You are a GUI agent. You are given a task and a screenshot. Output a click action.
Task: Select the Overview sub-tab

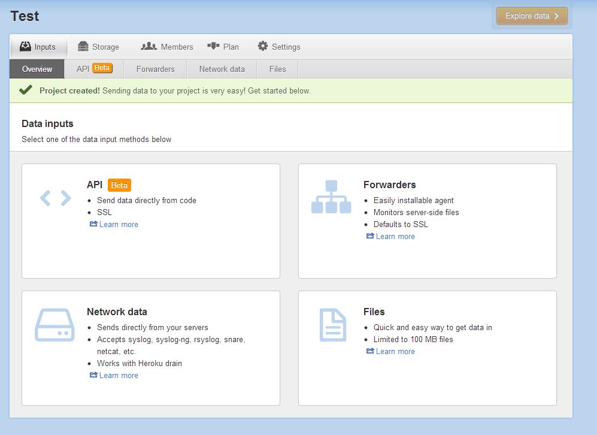[37, 69]
